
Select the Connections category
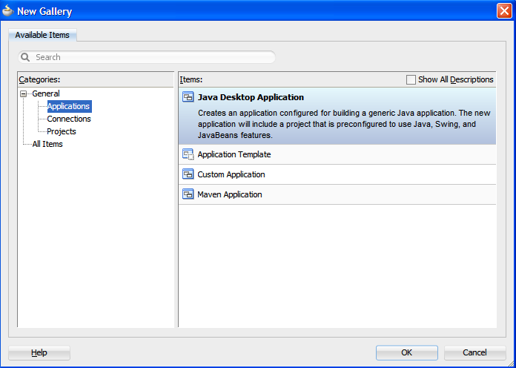[69, 119]
